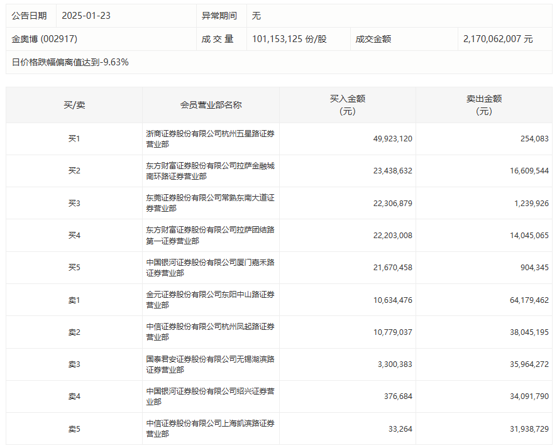Select the 卖2 row label
The height and width of the screenshot is (448, 557).
[x=74, y=332]
